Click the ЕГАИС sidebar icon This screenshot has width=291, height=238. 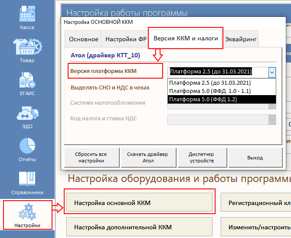tap(27, 82)
